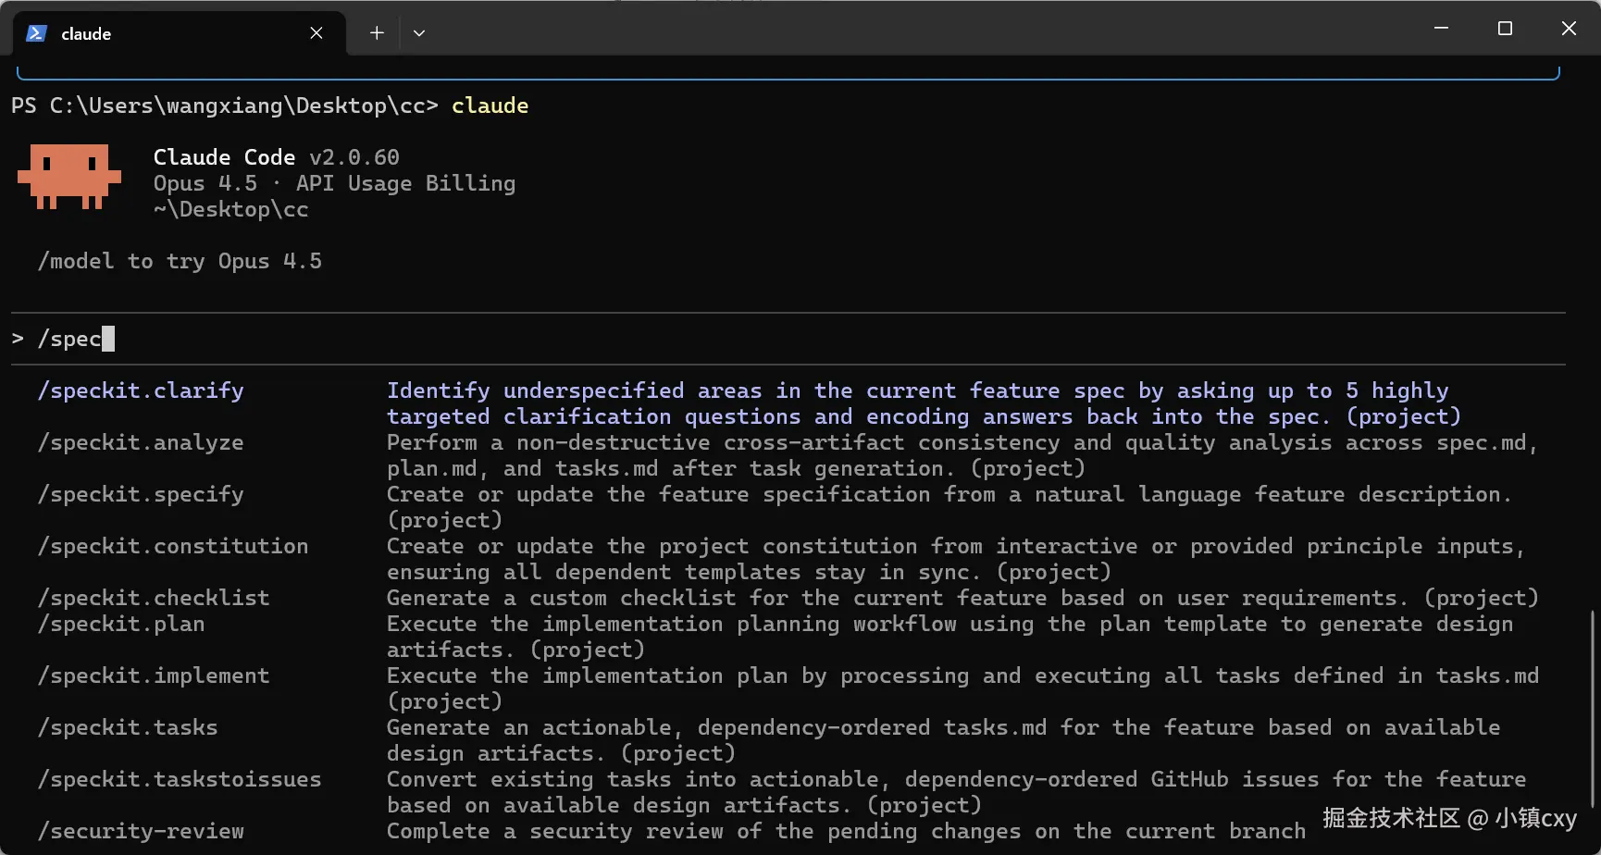Pick the /speckit.tasks command

click(x=128, y=727)
